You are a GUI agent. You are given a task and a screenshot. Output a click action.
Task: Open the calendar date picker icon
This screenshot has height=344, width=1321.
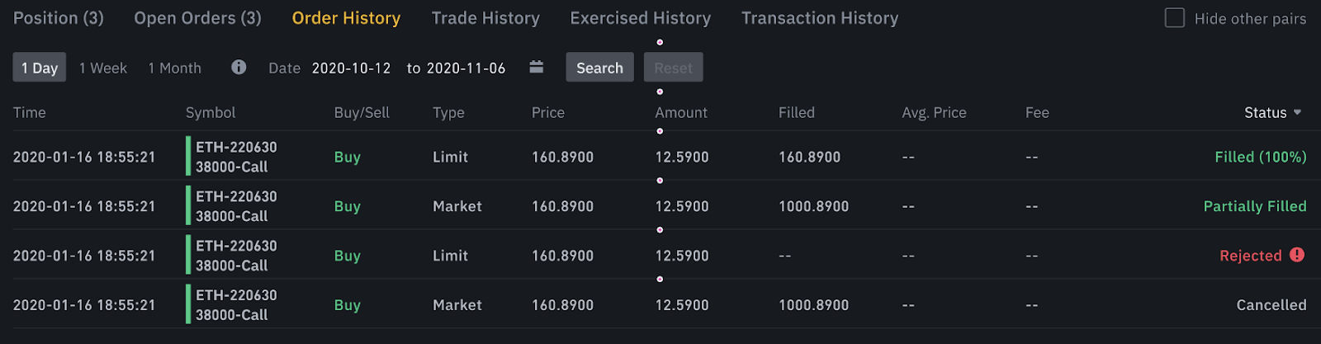[x=537, y=68]
